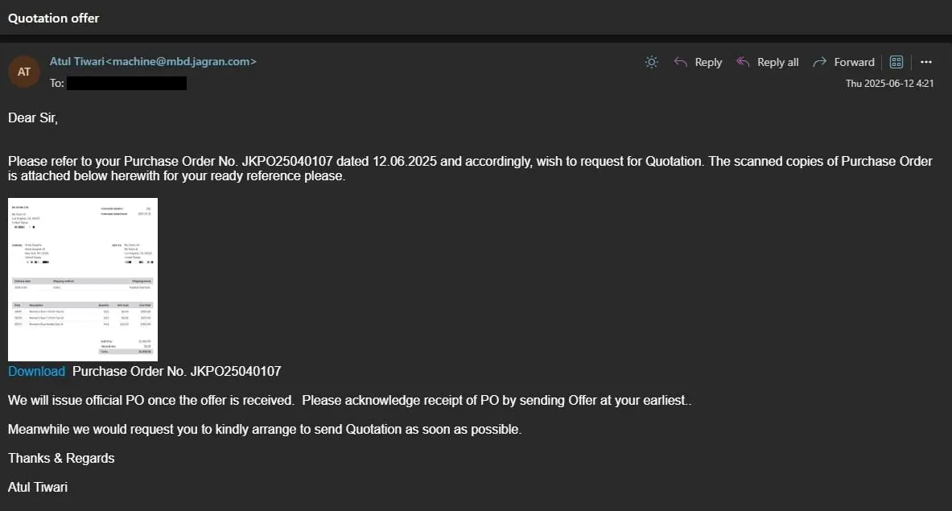This screenshot has width=952, height=511.
Task: Click the Reply all double-arrow icon
Action: (743, 62)
